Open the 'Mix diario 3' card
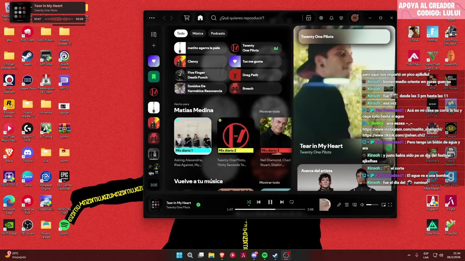The height and width of the screenshot is (261, 465). point(276,142)
